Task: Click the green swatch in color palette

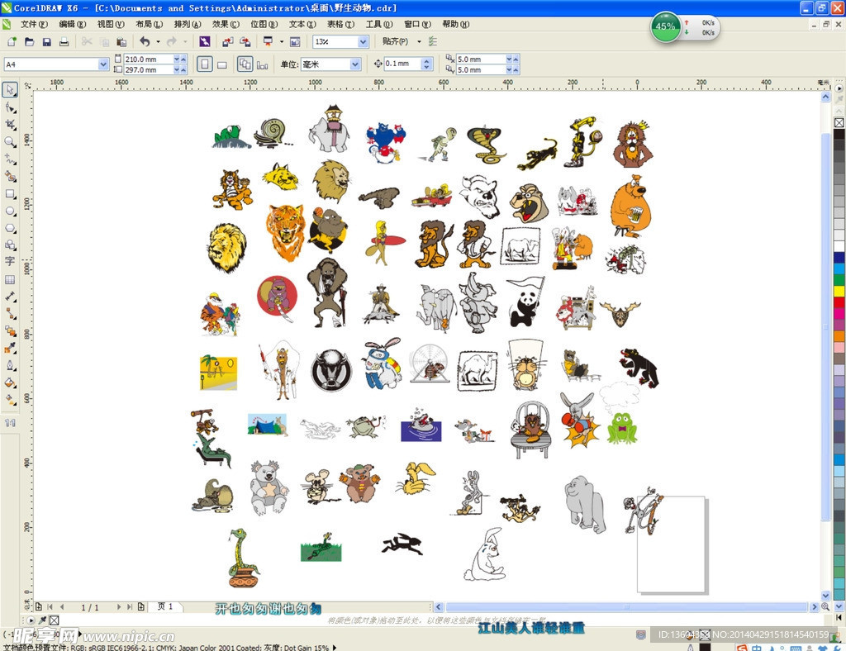Action: point(839,280)
